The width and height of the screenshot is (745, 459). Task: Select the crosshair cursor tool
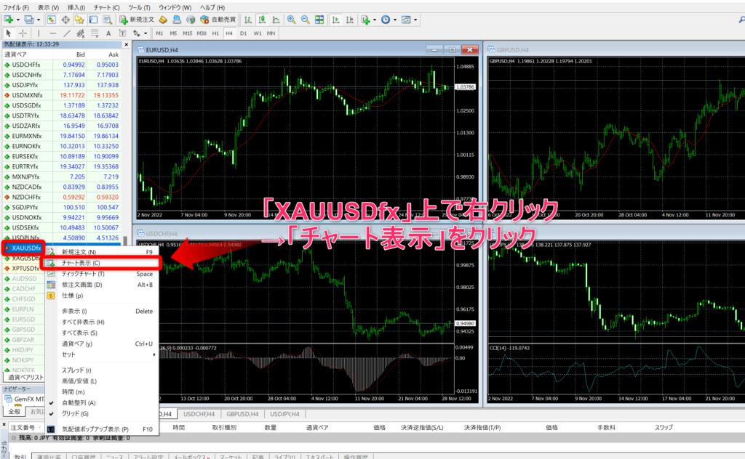click(23, 33)
